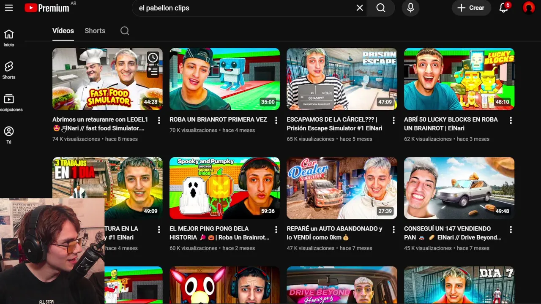Add Fast Food Simulator to Watch Later
541x304 pixels.
click(x=153, y=57)
